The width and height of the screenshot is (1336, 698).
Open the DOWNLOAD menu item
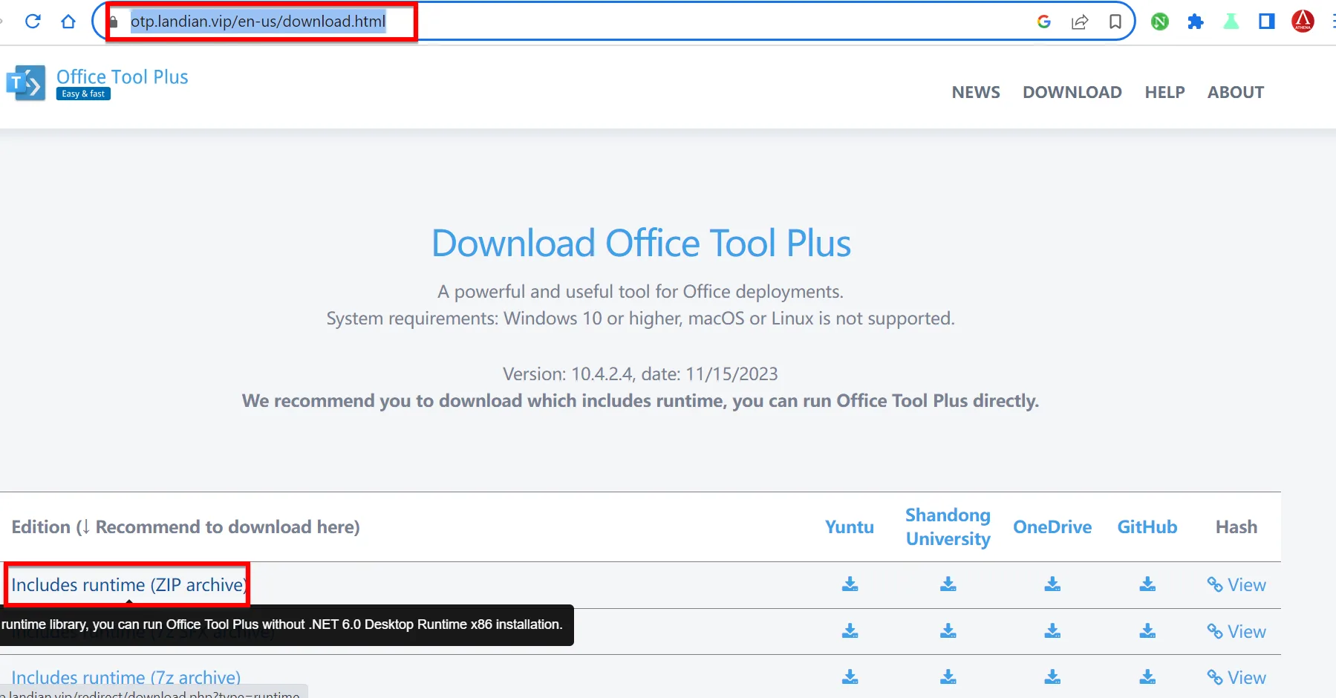(x=1072, y=92)
